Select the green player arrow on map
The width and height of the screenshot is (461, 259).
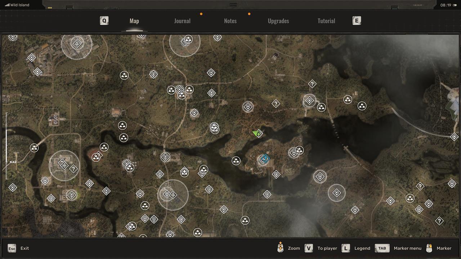256,133
